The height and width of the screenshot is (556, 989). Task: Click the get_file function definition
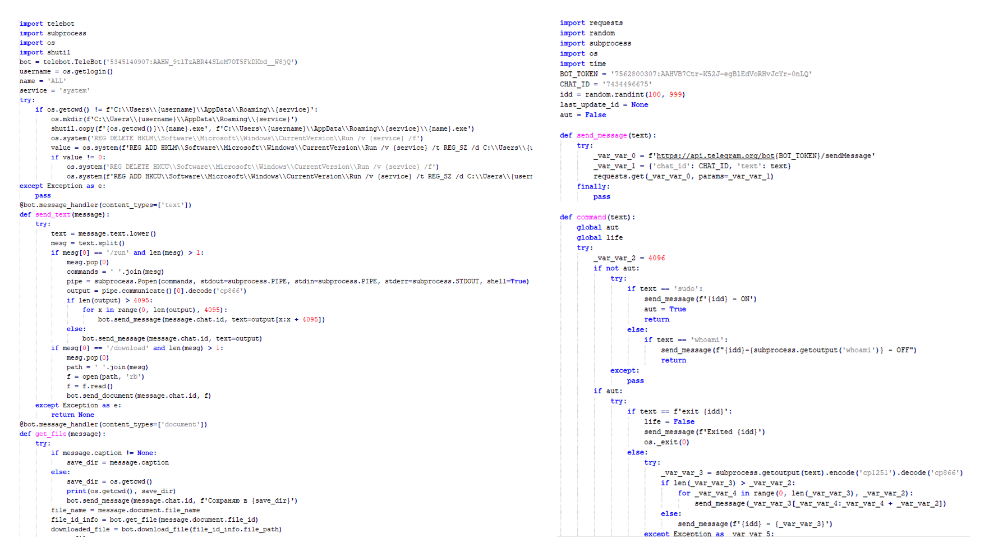(49, 434)
